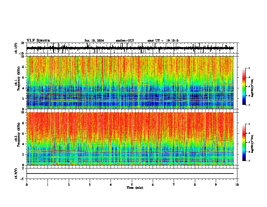
Task: Click the "VLF Spectra" plot title
Action: point(38,41)
